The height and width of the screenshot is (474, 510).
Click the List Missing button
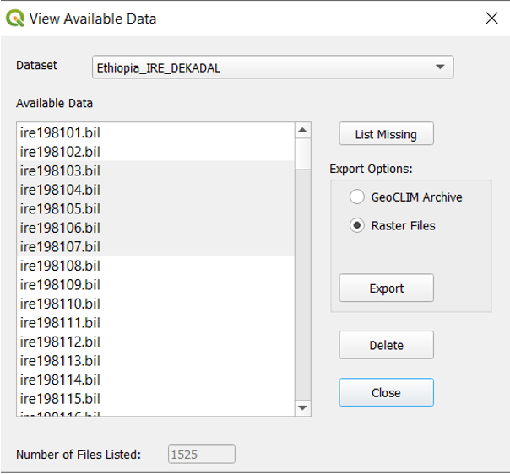pyautogui.click(x=386, y=134)
